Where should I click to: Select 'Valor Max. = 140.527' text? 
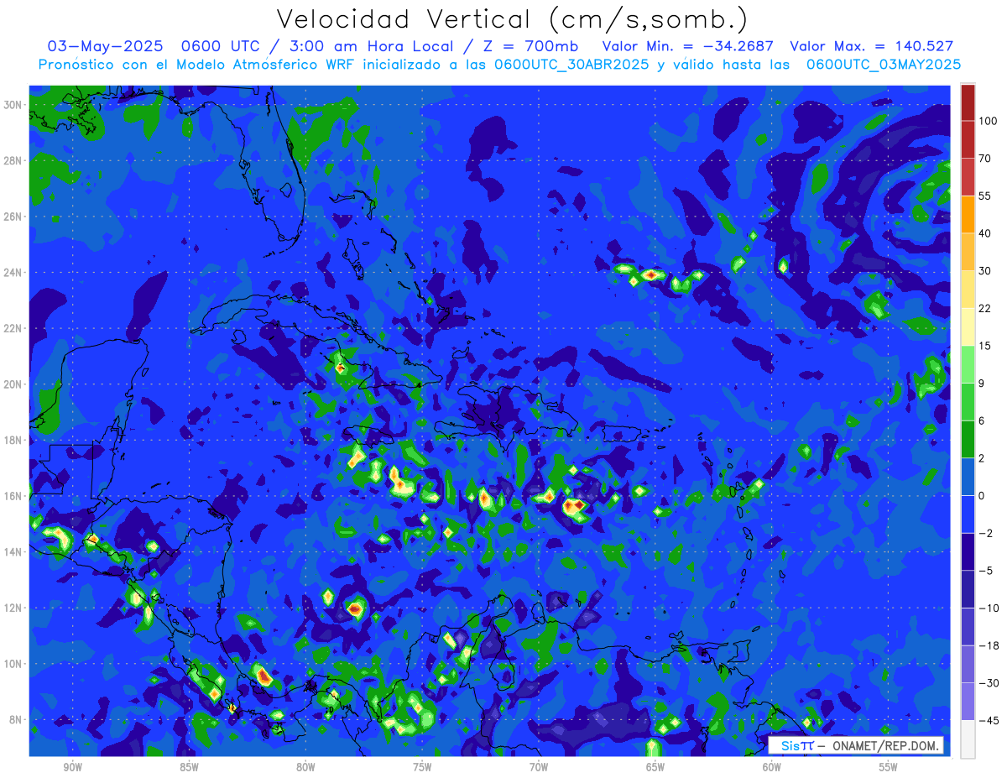[x=873, y=46]
